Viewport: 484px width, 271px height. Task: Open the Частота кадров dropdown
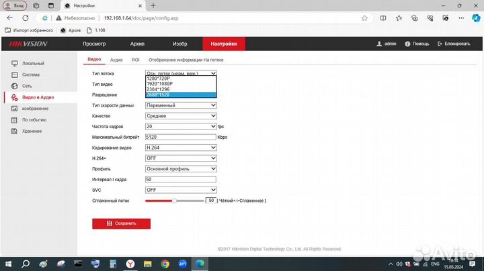click(181, 127)
